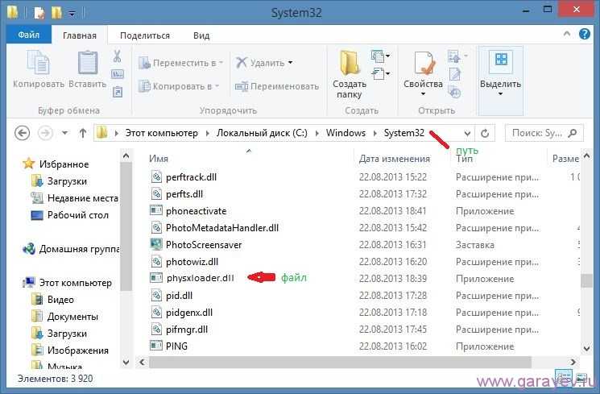Image resolution: width=600 pixels, height=394 pixels.
Task: Click the Delete (Удалить) button
Action: click(260, 62)
